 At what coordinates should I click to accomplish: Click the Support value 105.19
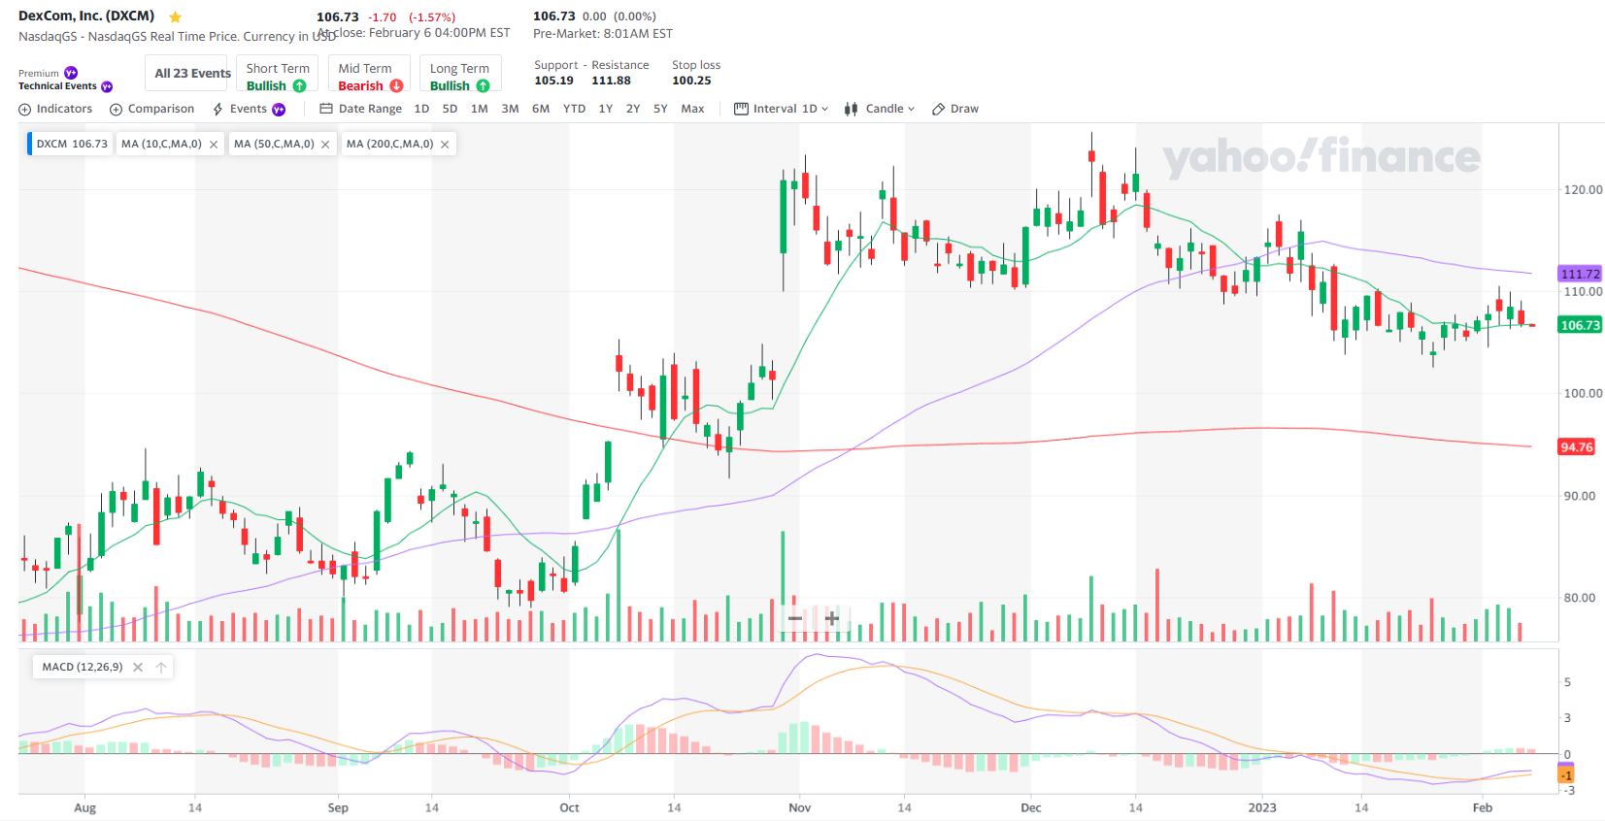coord(553,81)
